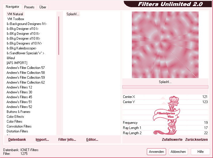
Task: Open the Editor... button
Action: click(92, 140)
